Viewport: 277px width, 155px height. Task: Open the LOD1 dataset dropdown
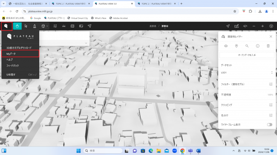tap(247, 73)
